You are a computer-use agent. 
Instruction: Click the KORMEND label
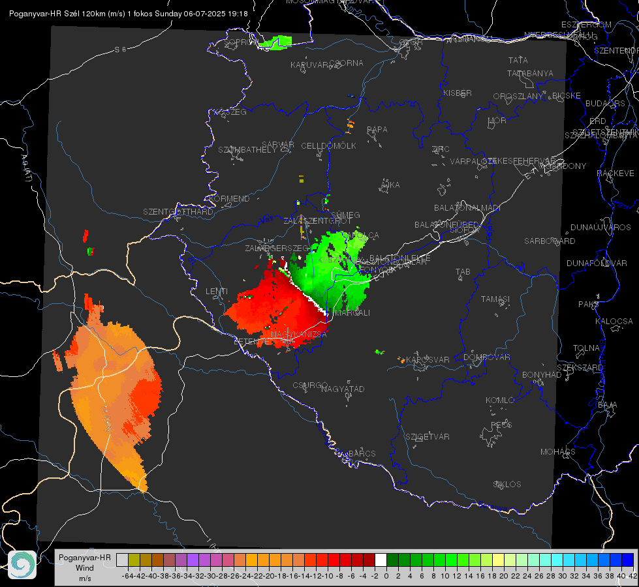point(229,199)
